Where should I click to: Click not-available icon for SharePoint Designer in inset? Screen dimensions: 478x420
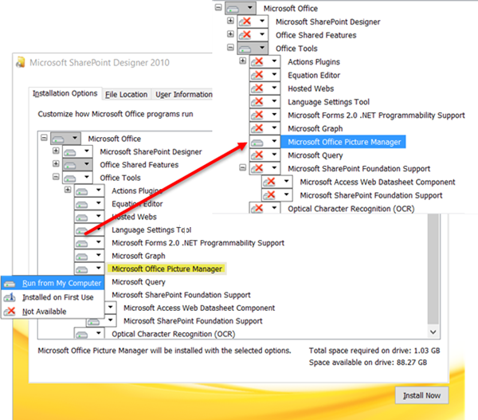coord(245,22)
